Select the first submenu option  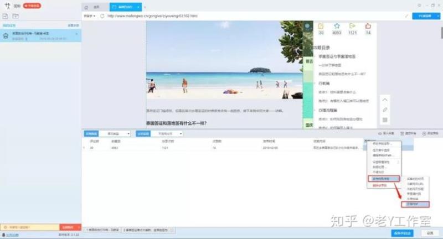(x=415, y=179)
